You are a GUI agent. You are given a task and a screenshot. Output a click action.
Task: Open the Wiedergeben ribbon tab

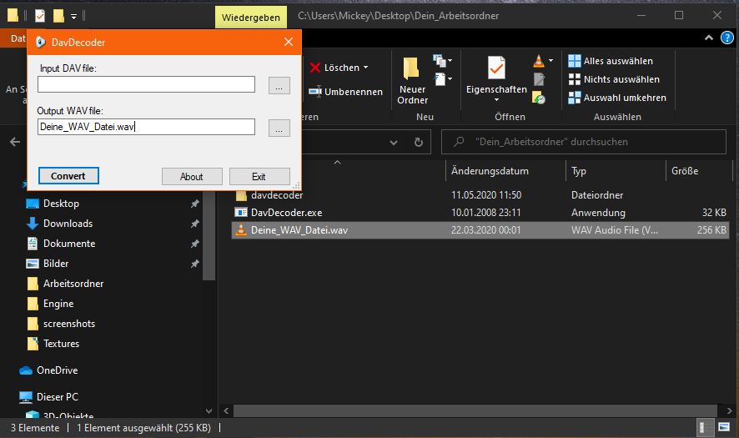[x=250, y=16]
